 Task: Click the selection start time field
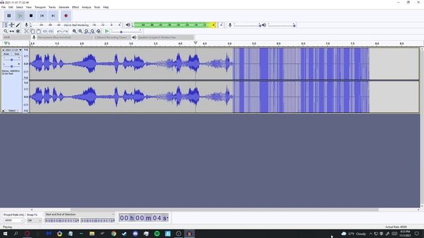pyautogui.click(x=62, y=221)
